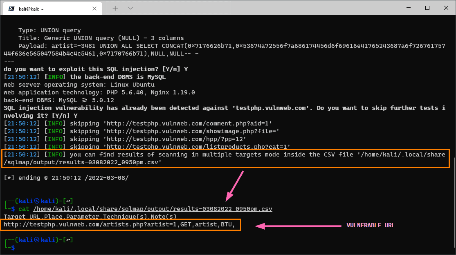456x255 pixels.
Task: Open a new terminal tab
Action: [x=115, y=8]
